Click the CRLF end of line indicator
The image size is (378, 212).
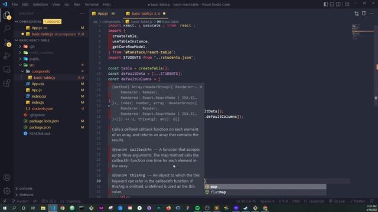click(296, 201)
